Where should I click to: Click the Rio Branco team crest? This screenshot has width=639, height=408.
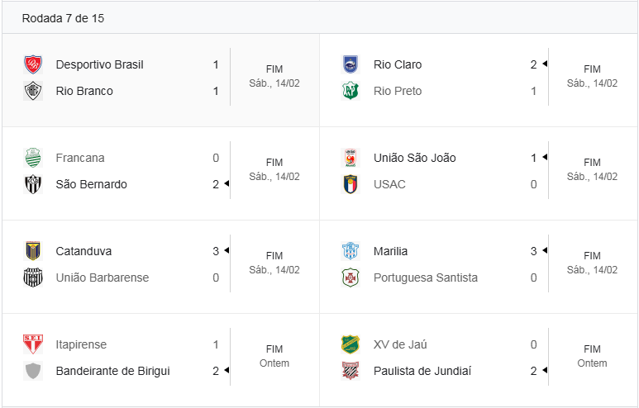pos(33,91)
